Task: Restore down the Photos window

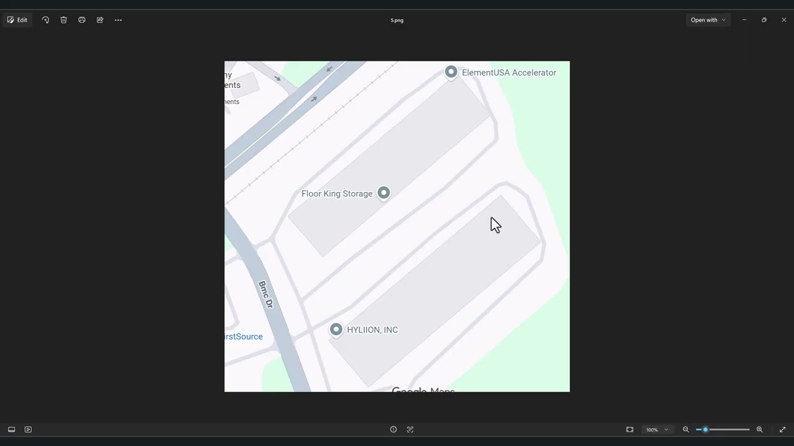Action: click(764, 20)
